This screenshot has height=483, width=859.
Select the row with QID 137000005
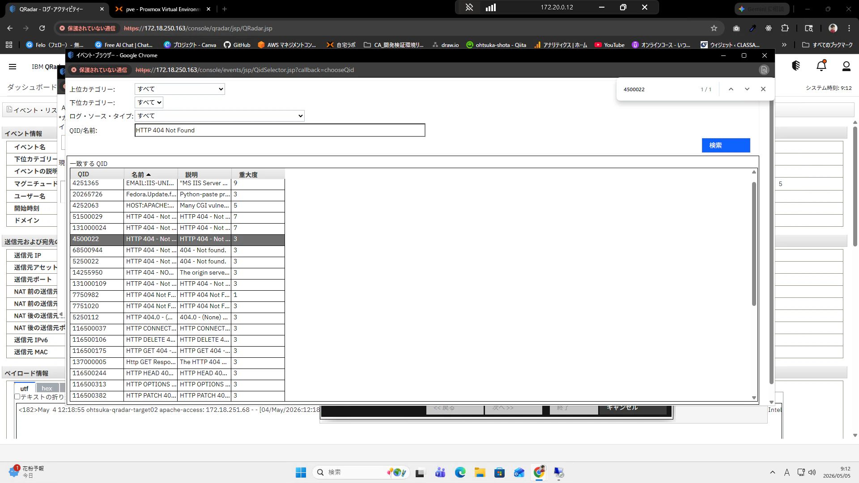[x=177, y=362]
